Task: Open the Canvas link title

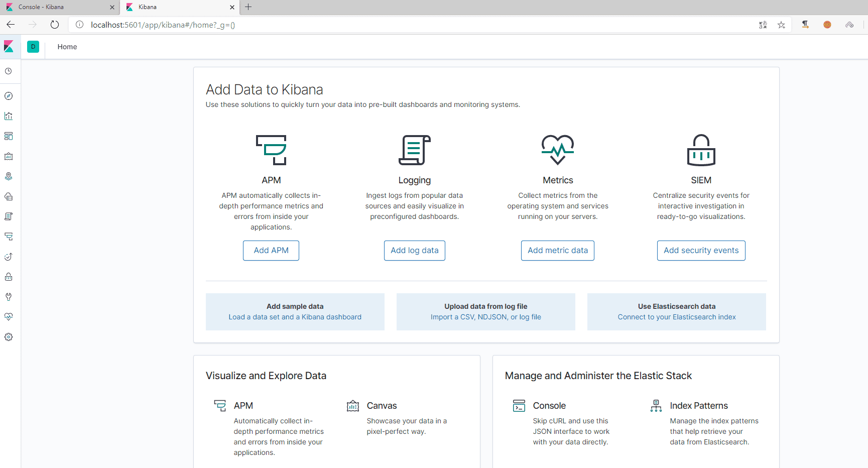Action: (382, 406)
